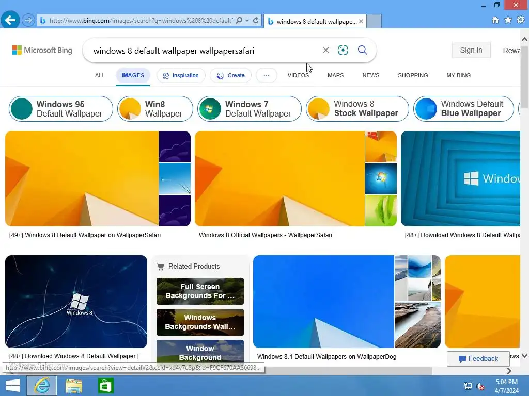
Task: Open the rocky coastline small thumbnail
Action: 417,325
